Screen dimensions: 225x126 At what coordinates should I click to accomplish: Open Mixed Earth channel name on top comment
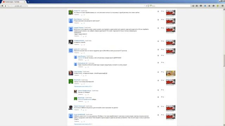point(77,80)
